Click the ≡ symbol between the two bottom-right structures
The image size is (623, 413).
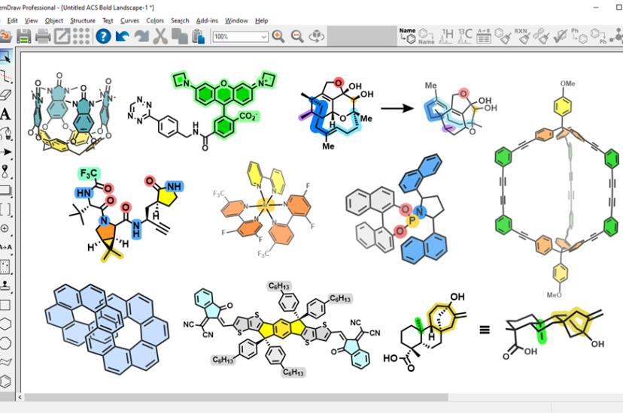point(485,330)
